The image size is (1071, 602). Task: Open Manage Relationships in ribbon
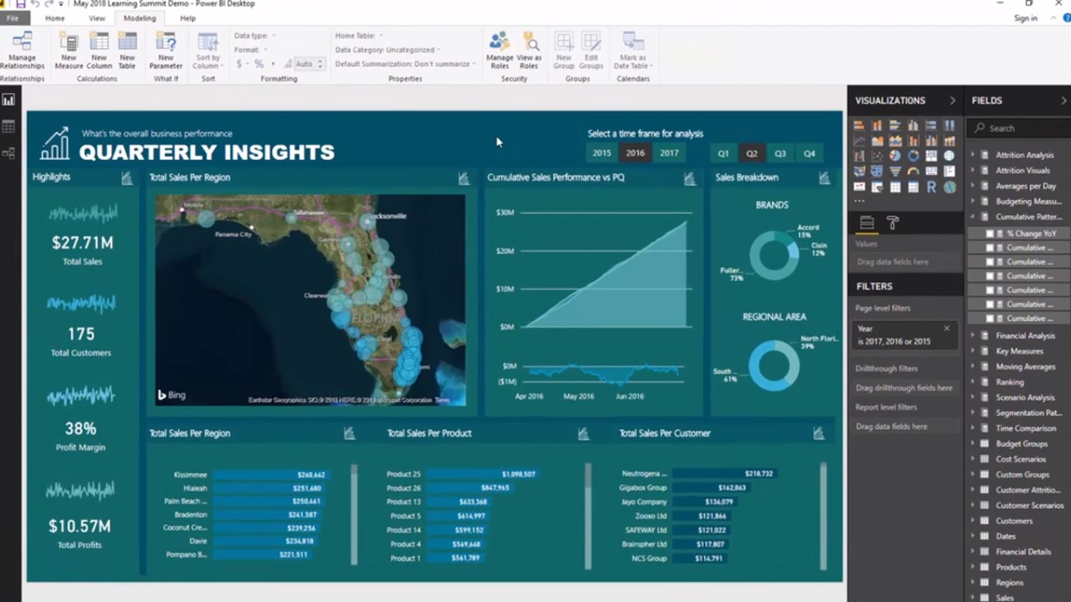(x=22, y=50)
